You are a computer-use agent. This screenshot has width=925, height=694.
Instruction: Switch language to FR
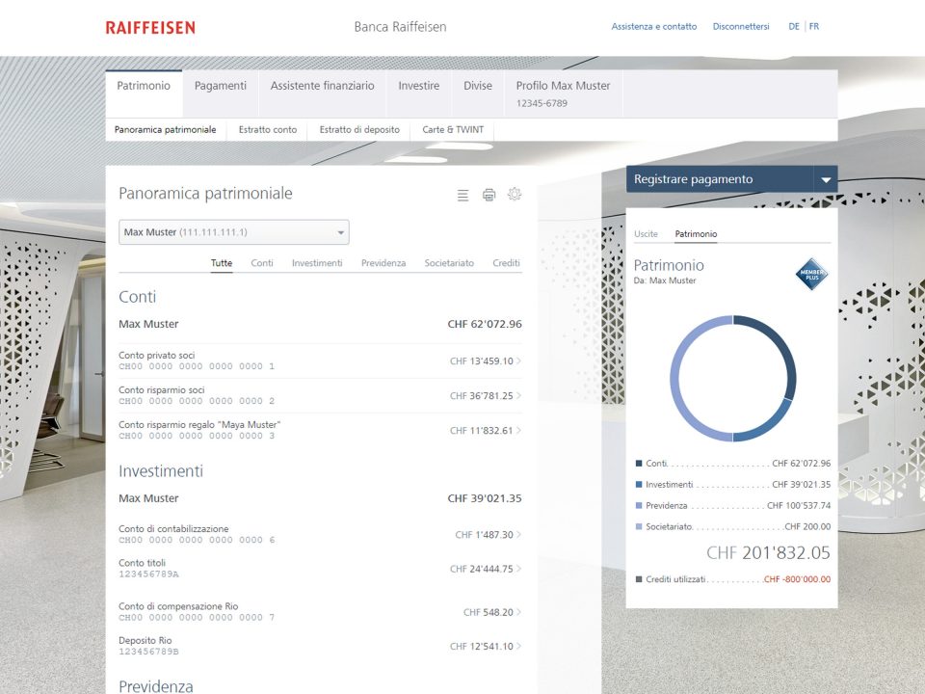coord(814,27)
